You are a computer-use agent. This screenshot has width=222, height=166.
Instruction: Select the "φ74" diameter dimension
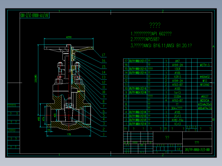(x=44, y=119)
